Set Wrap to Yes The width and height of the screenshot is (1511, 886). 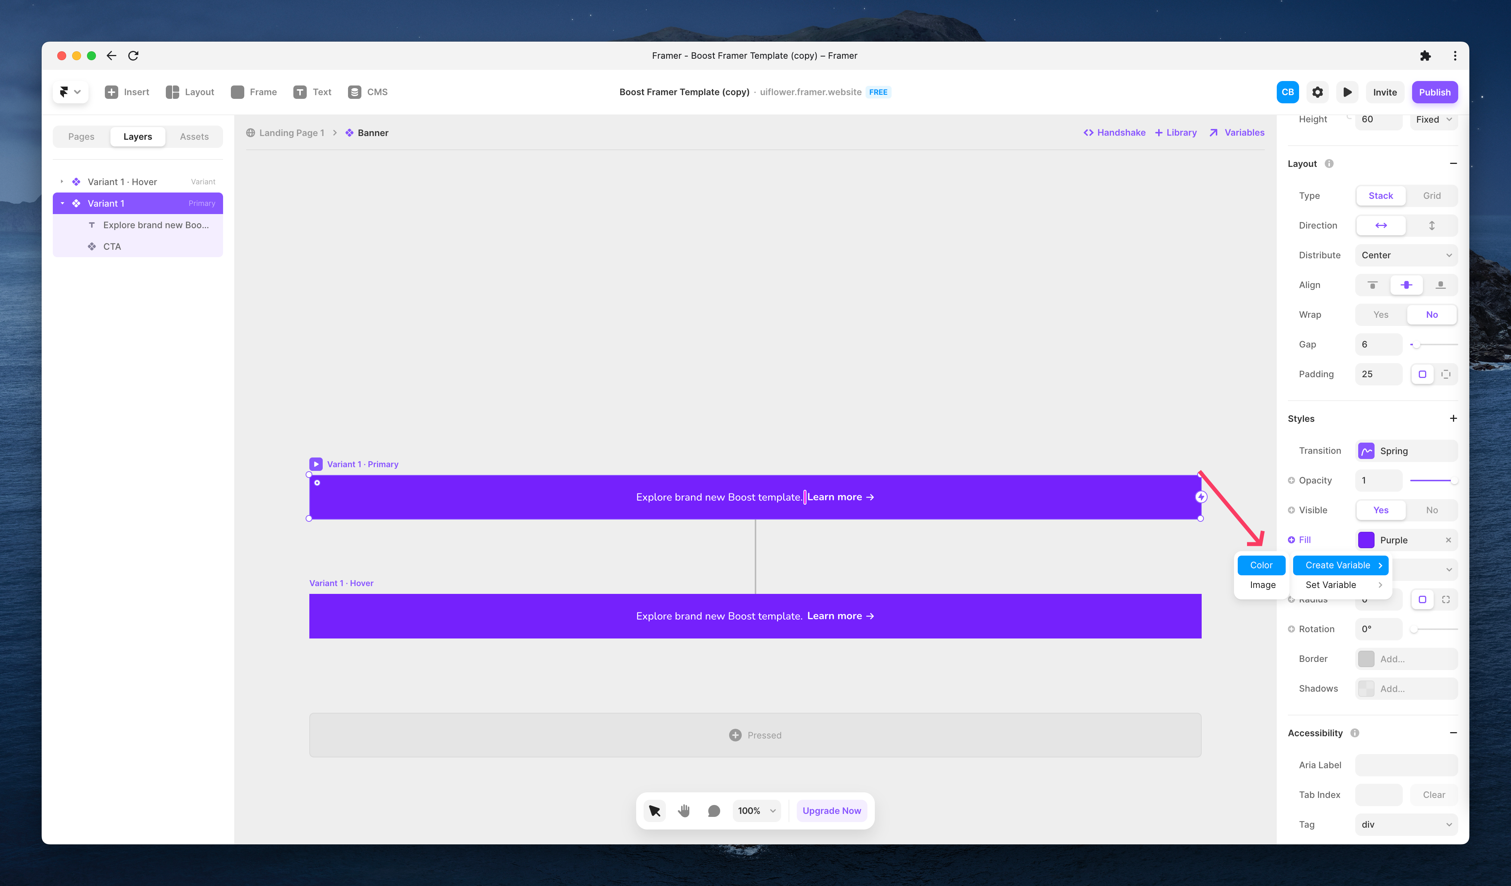1380,315
